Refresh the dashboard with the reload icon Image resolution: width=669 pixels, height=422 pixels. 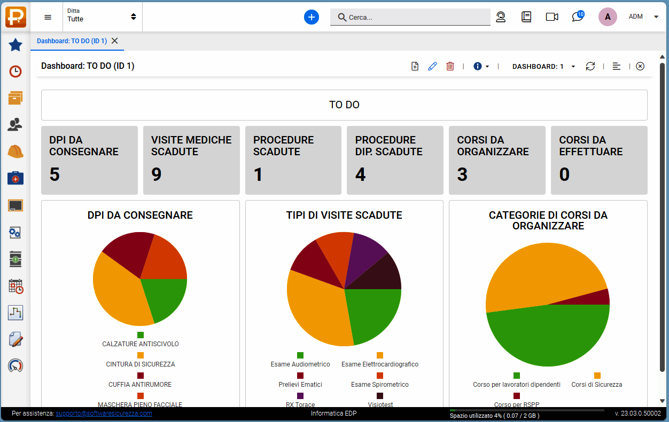pos(590,66)
